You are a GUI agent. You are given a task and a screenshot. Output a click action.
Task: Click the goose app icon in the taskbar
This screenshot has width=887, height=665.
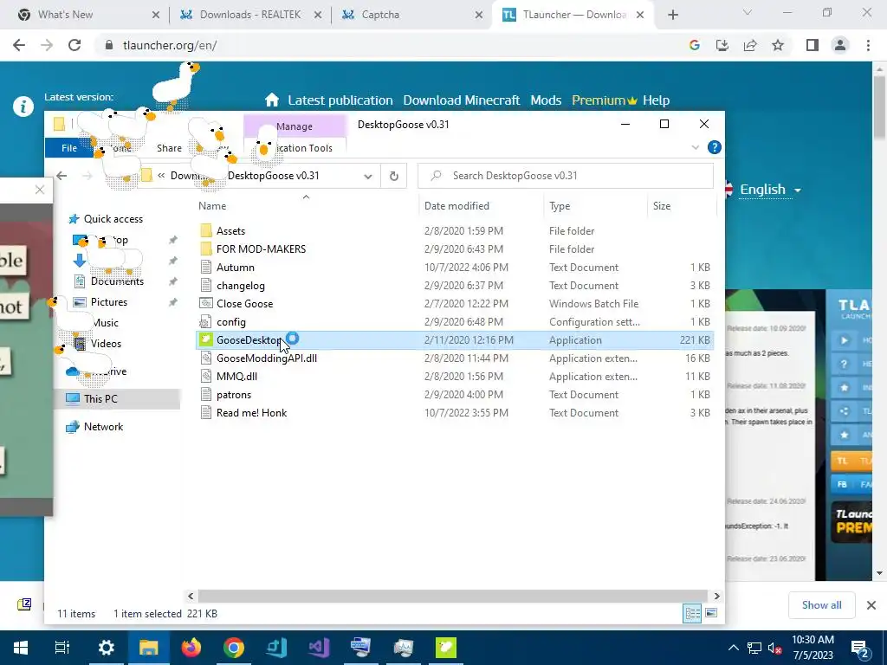(446, 648)
